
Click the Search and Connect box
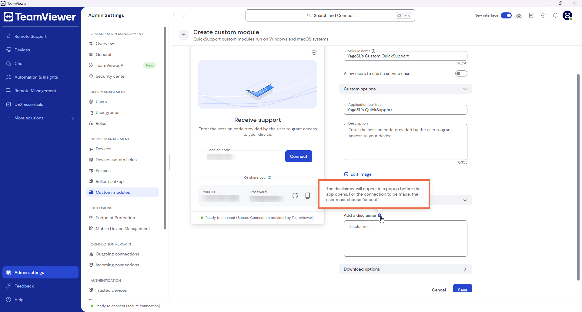[x=330, y=15]
